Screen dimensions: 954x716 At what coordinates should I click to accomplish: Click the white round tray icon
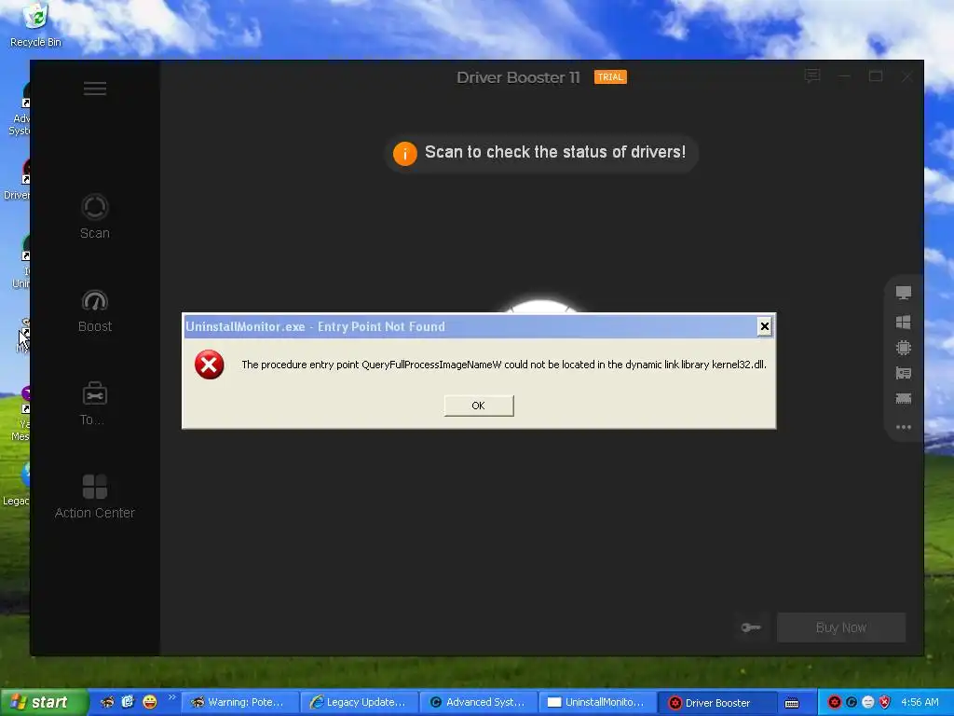(x=868, y=703)
